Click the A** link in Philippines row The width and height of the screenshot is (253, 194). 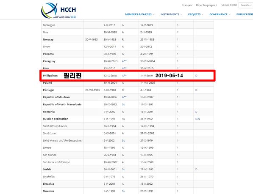[124, 76]
